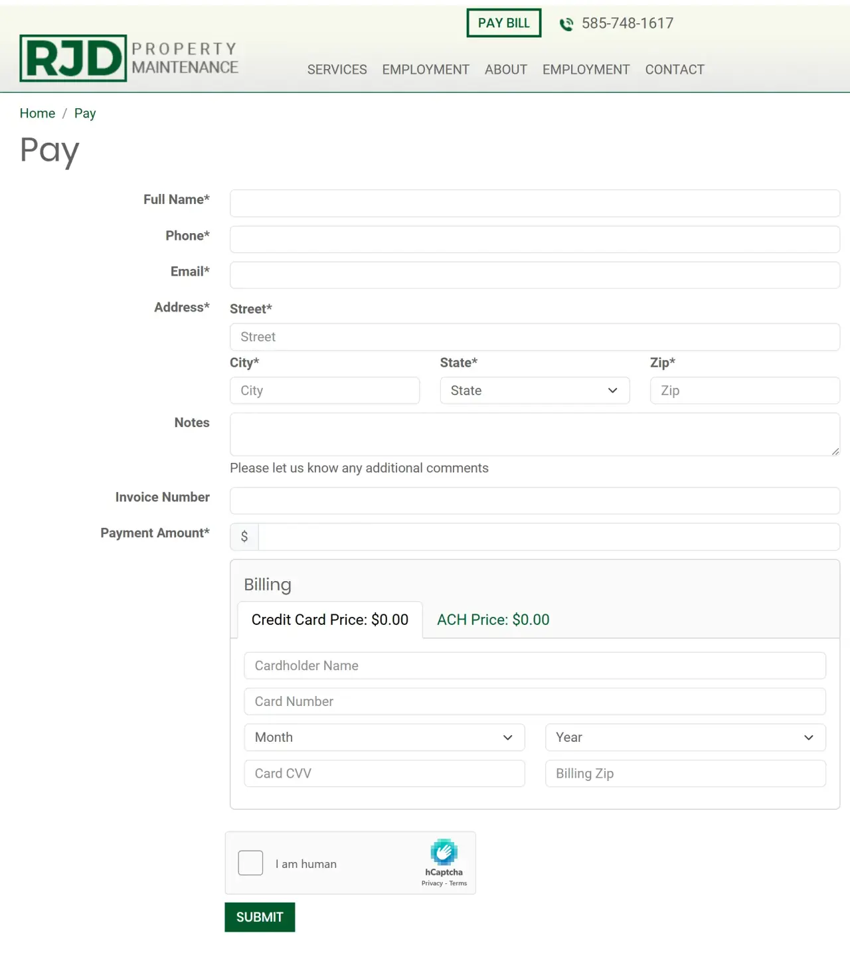The width and height of the screenshot is (850, 957).
Task: Click into the Cardholder Name field
Action: point(535,665)
